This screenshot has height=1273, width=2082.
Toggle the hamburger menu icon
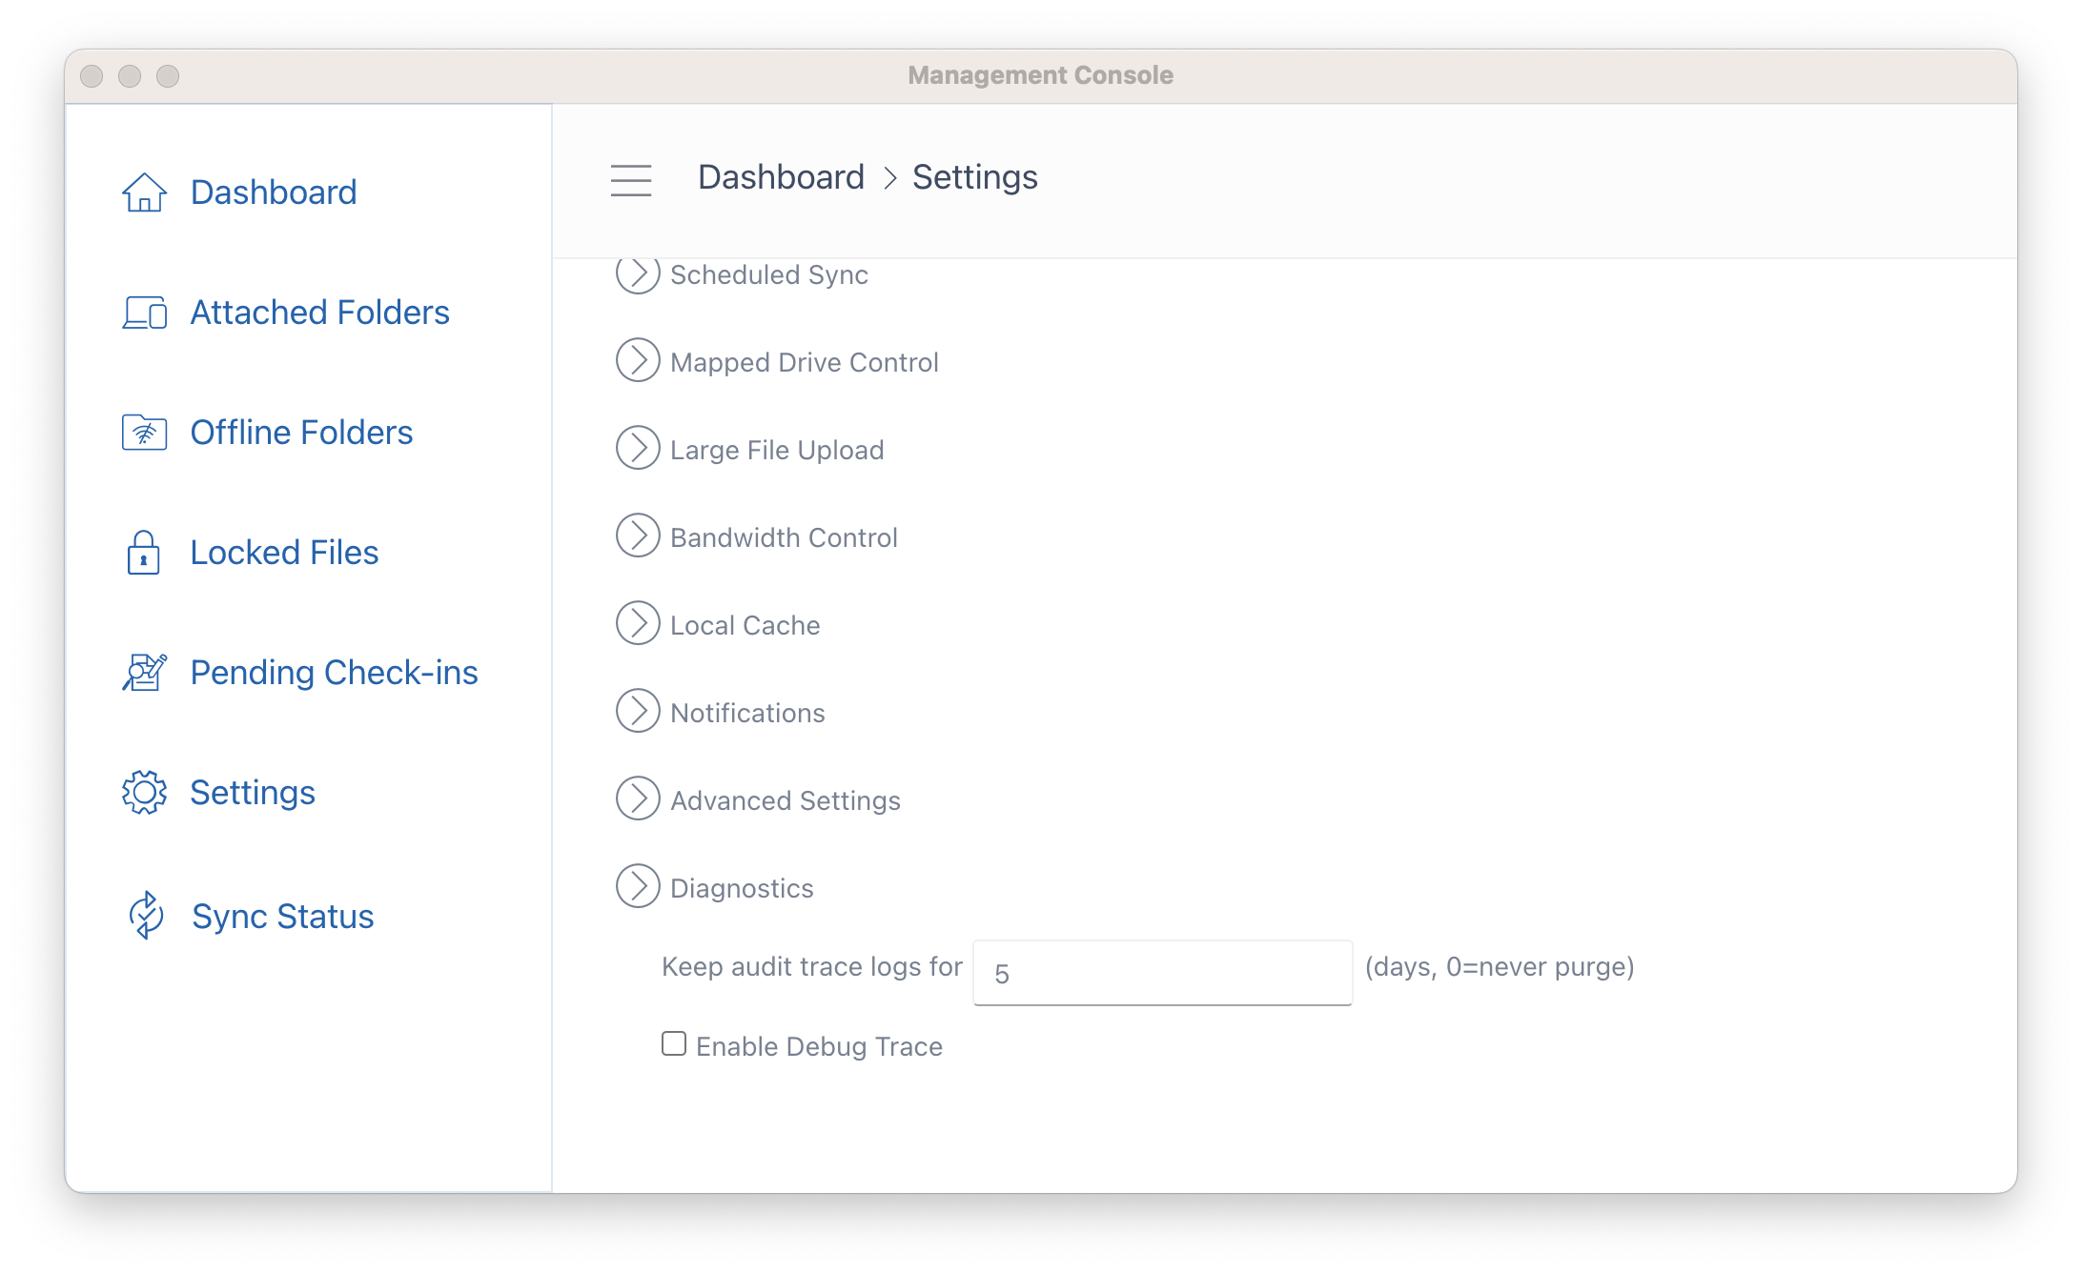[631, 180]
